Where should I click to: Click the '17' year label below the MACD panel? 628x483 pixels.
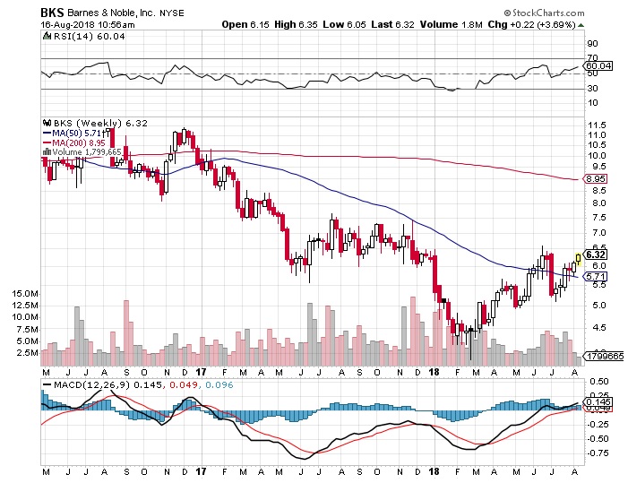[201, 471]
